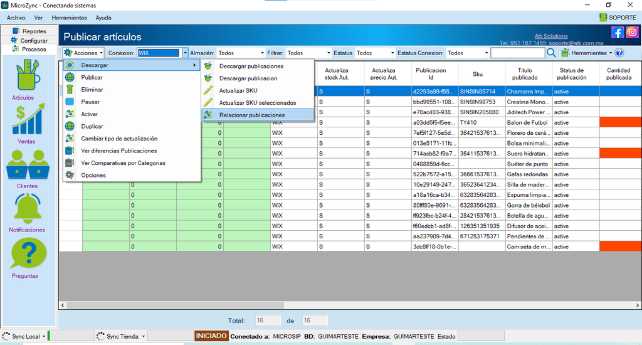Click the Duplicar globe icon
Screen dimensions: 642x345
tap(70, 126)
